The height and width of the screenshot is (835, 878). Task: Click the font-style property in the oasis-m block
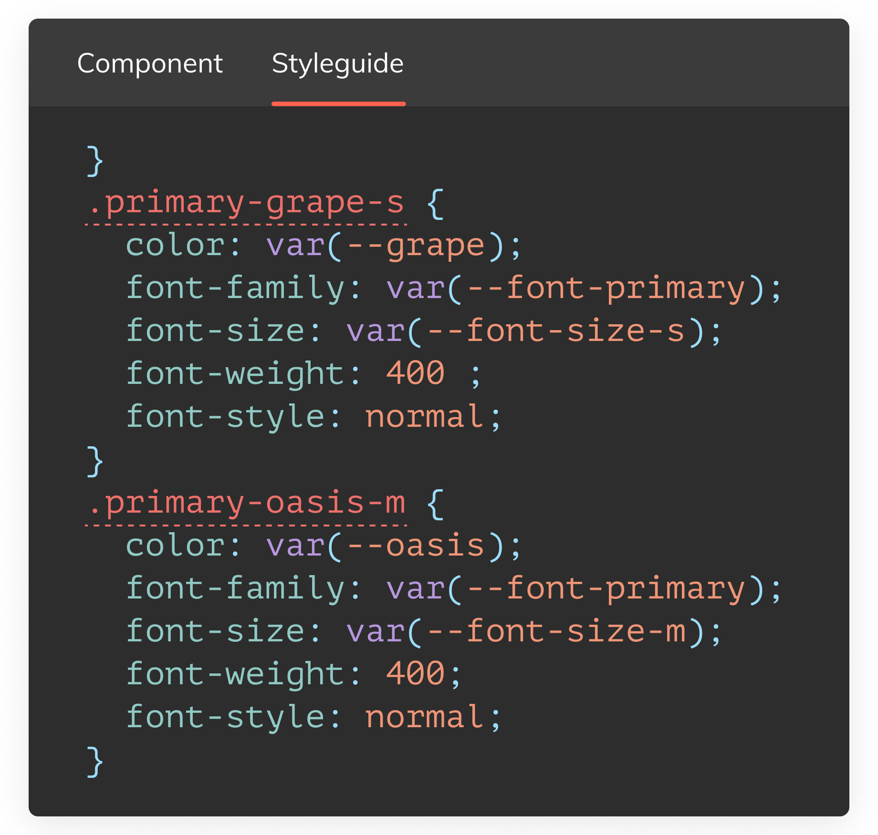tap(225, 718)
